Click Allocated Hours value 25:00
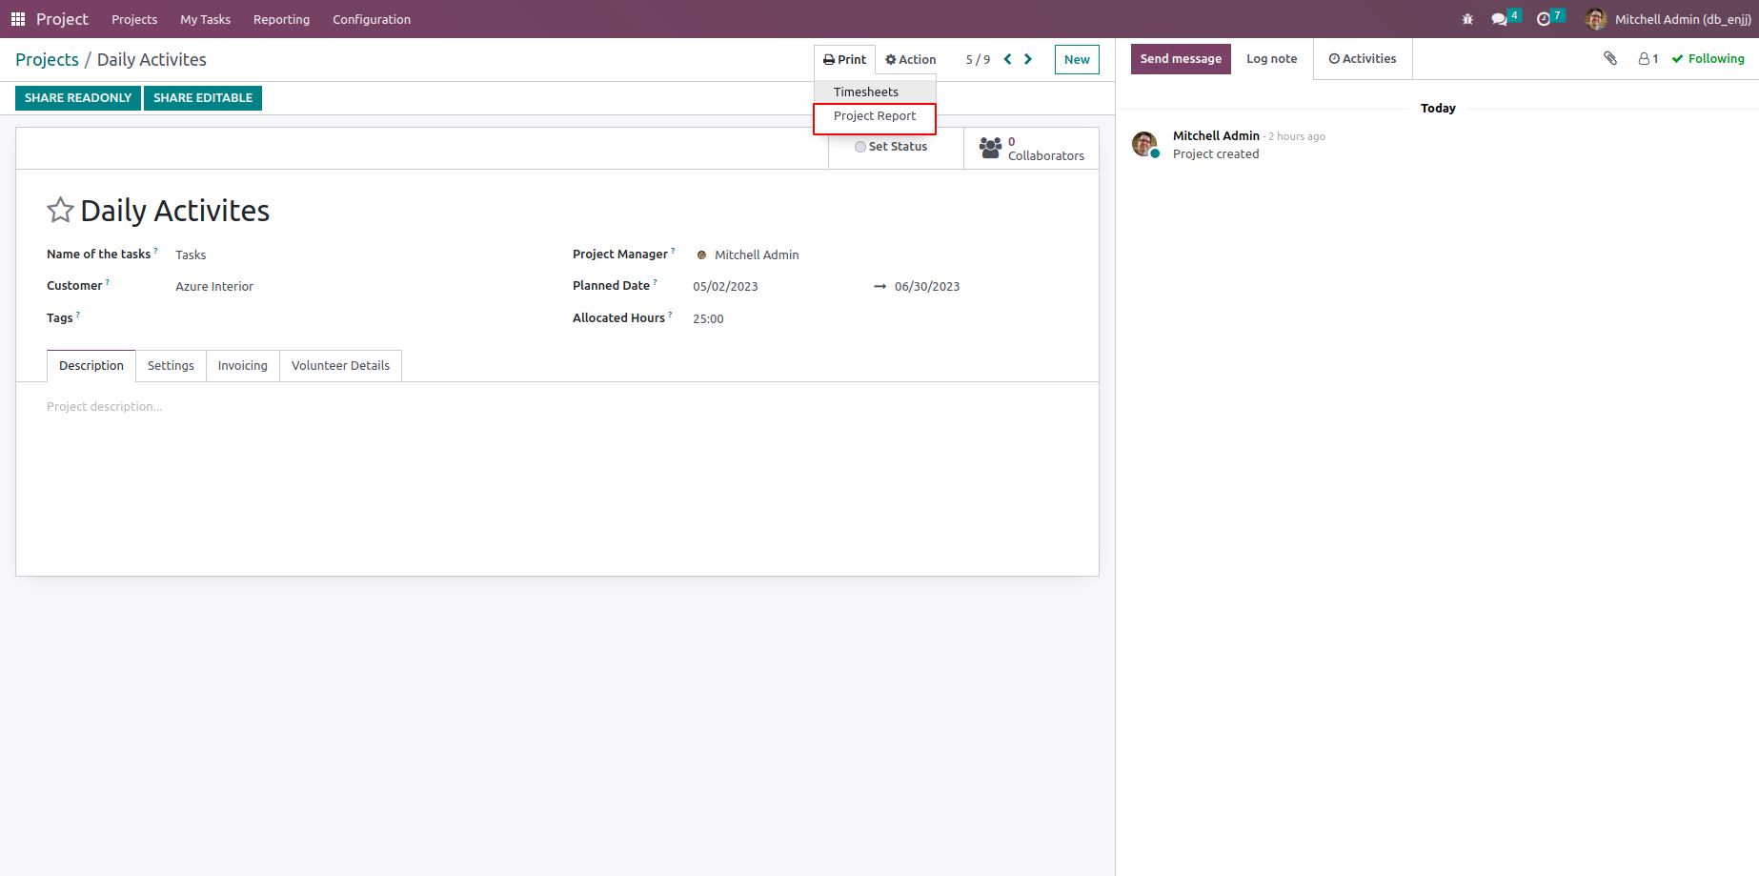Screen dimensions: 1759x876 click(708, 318)
